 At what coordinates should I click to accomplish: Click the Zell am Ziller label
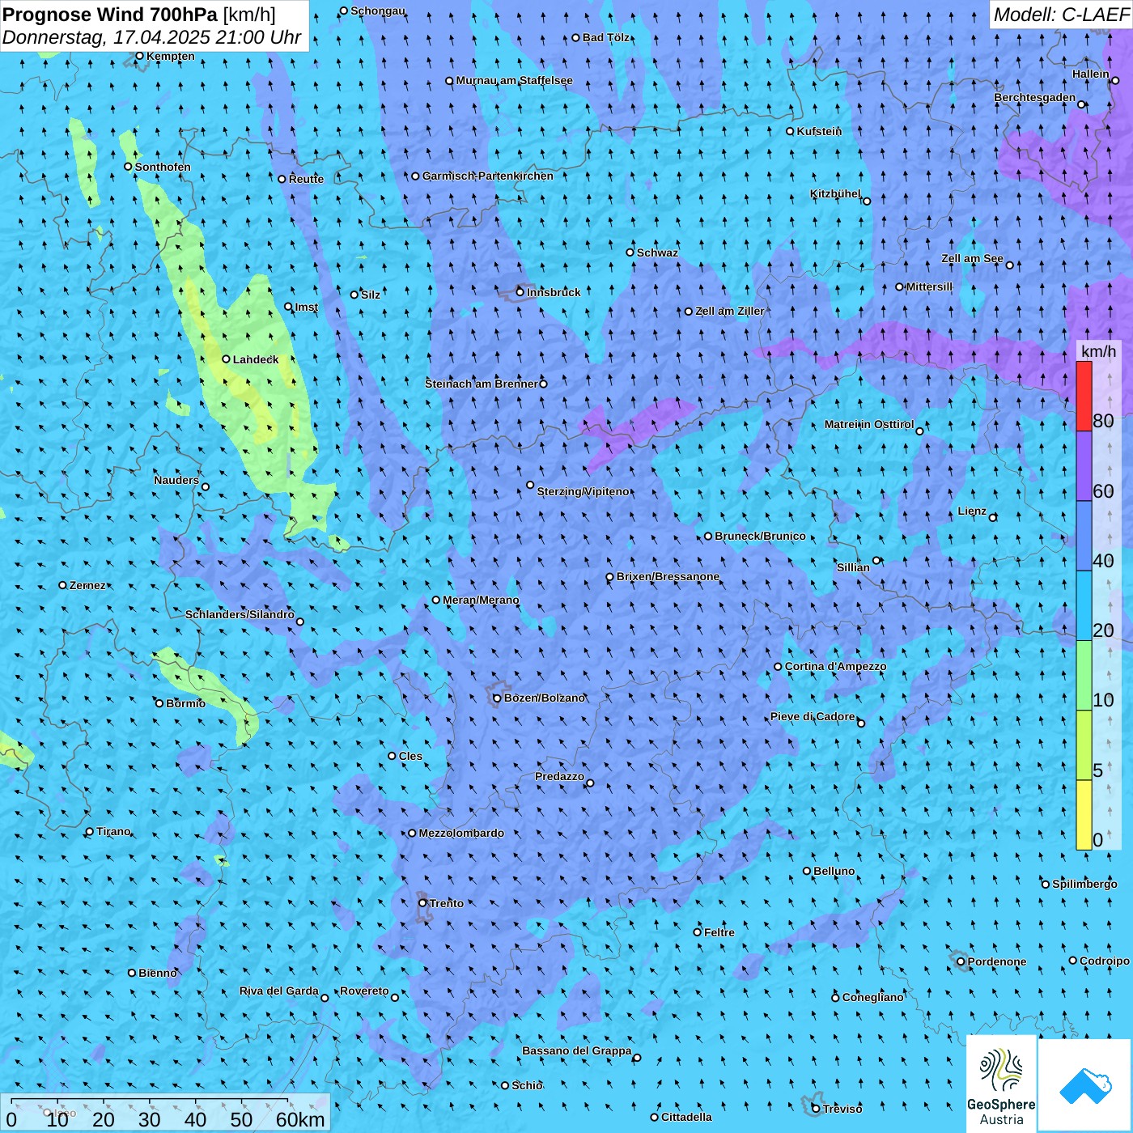click(729, 311)
